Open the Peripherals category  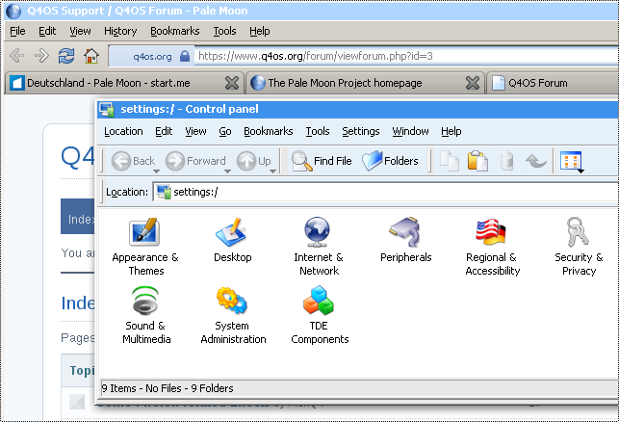[x=406, y=240]
